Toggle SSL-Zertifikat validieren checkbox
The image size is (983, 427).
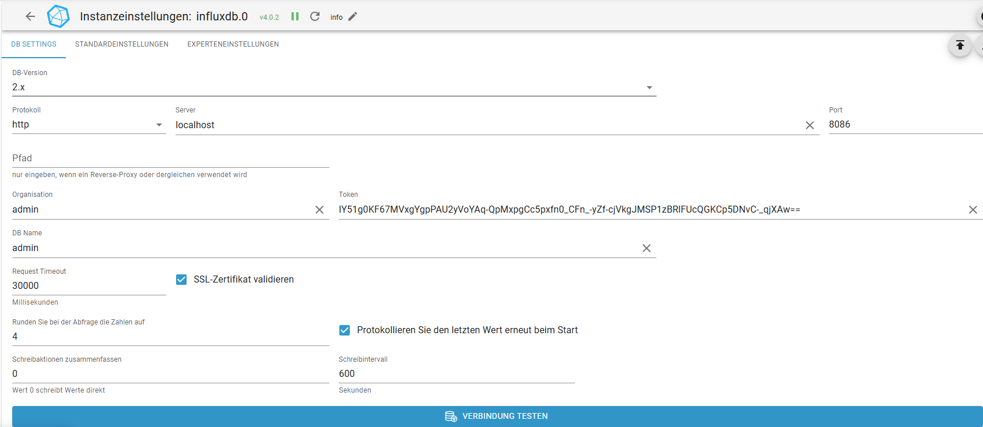pyautogui.click(x=181, y=280)
